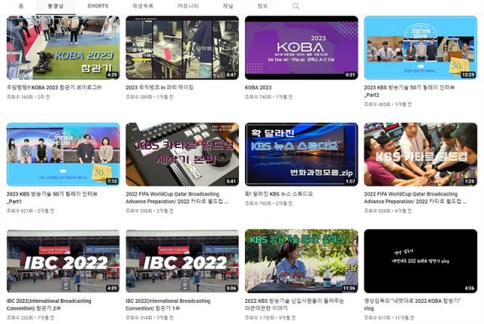The image size is (484, 324).
Task: Open title IBC 2022 참관기 2부
Action: (x=48, y=304)
